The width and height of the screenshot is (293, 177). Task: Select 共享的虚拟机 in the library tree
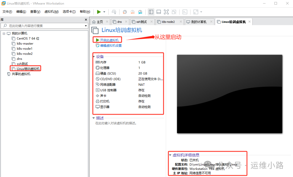click(x=19, y=74)
